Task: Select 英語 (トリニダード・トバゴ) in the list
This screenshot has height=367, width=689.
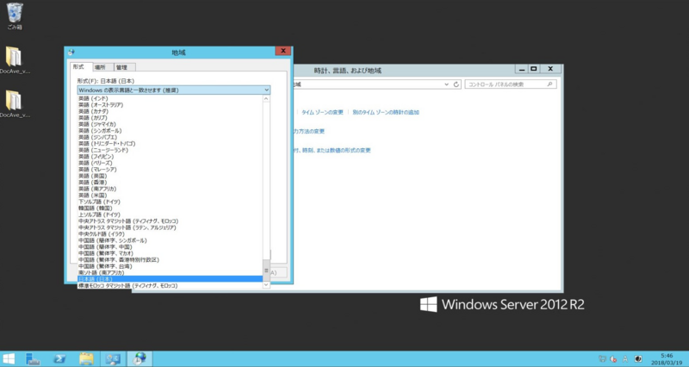Action: pos(170,144)
